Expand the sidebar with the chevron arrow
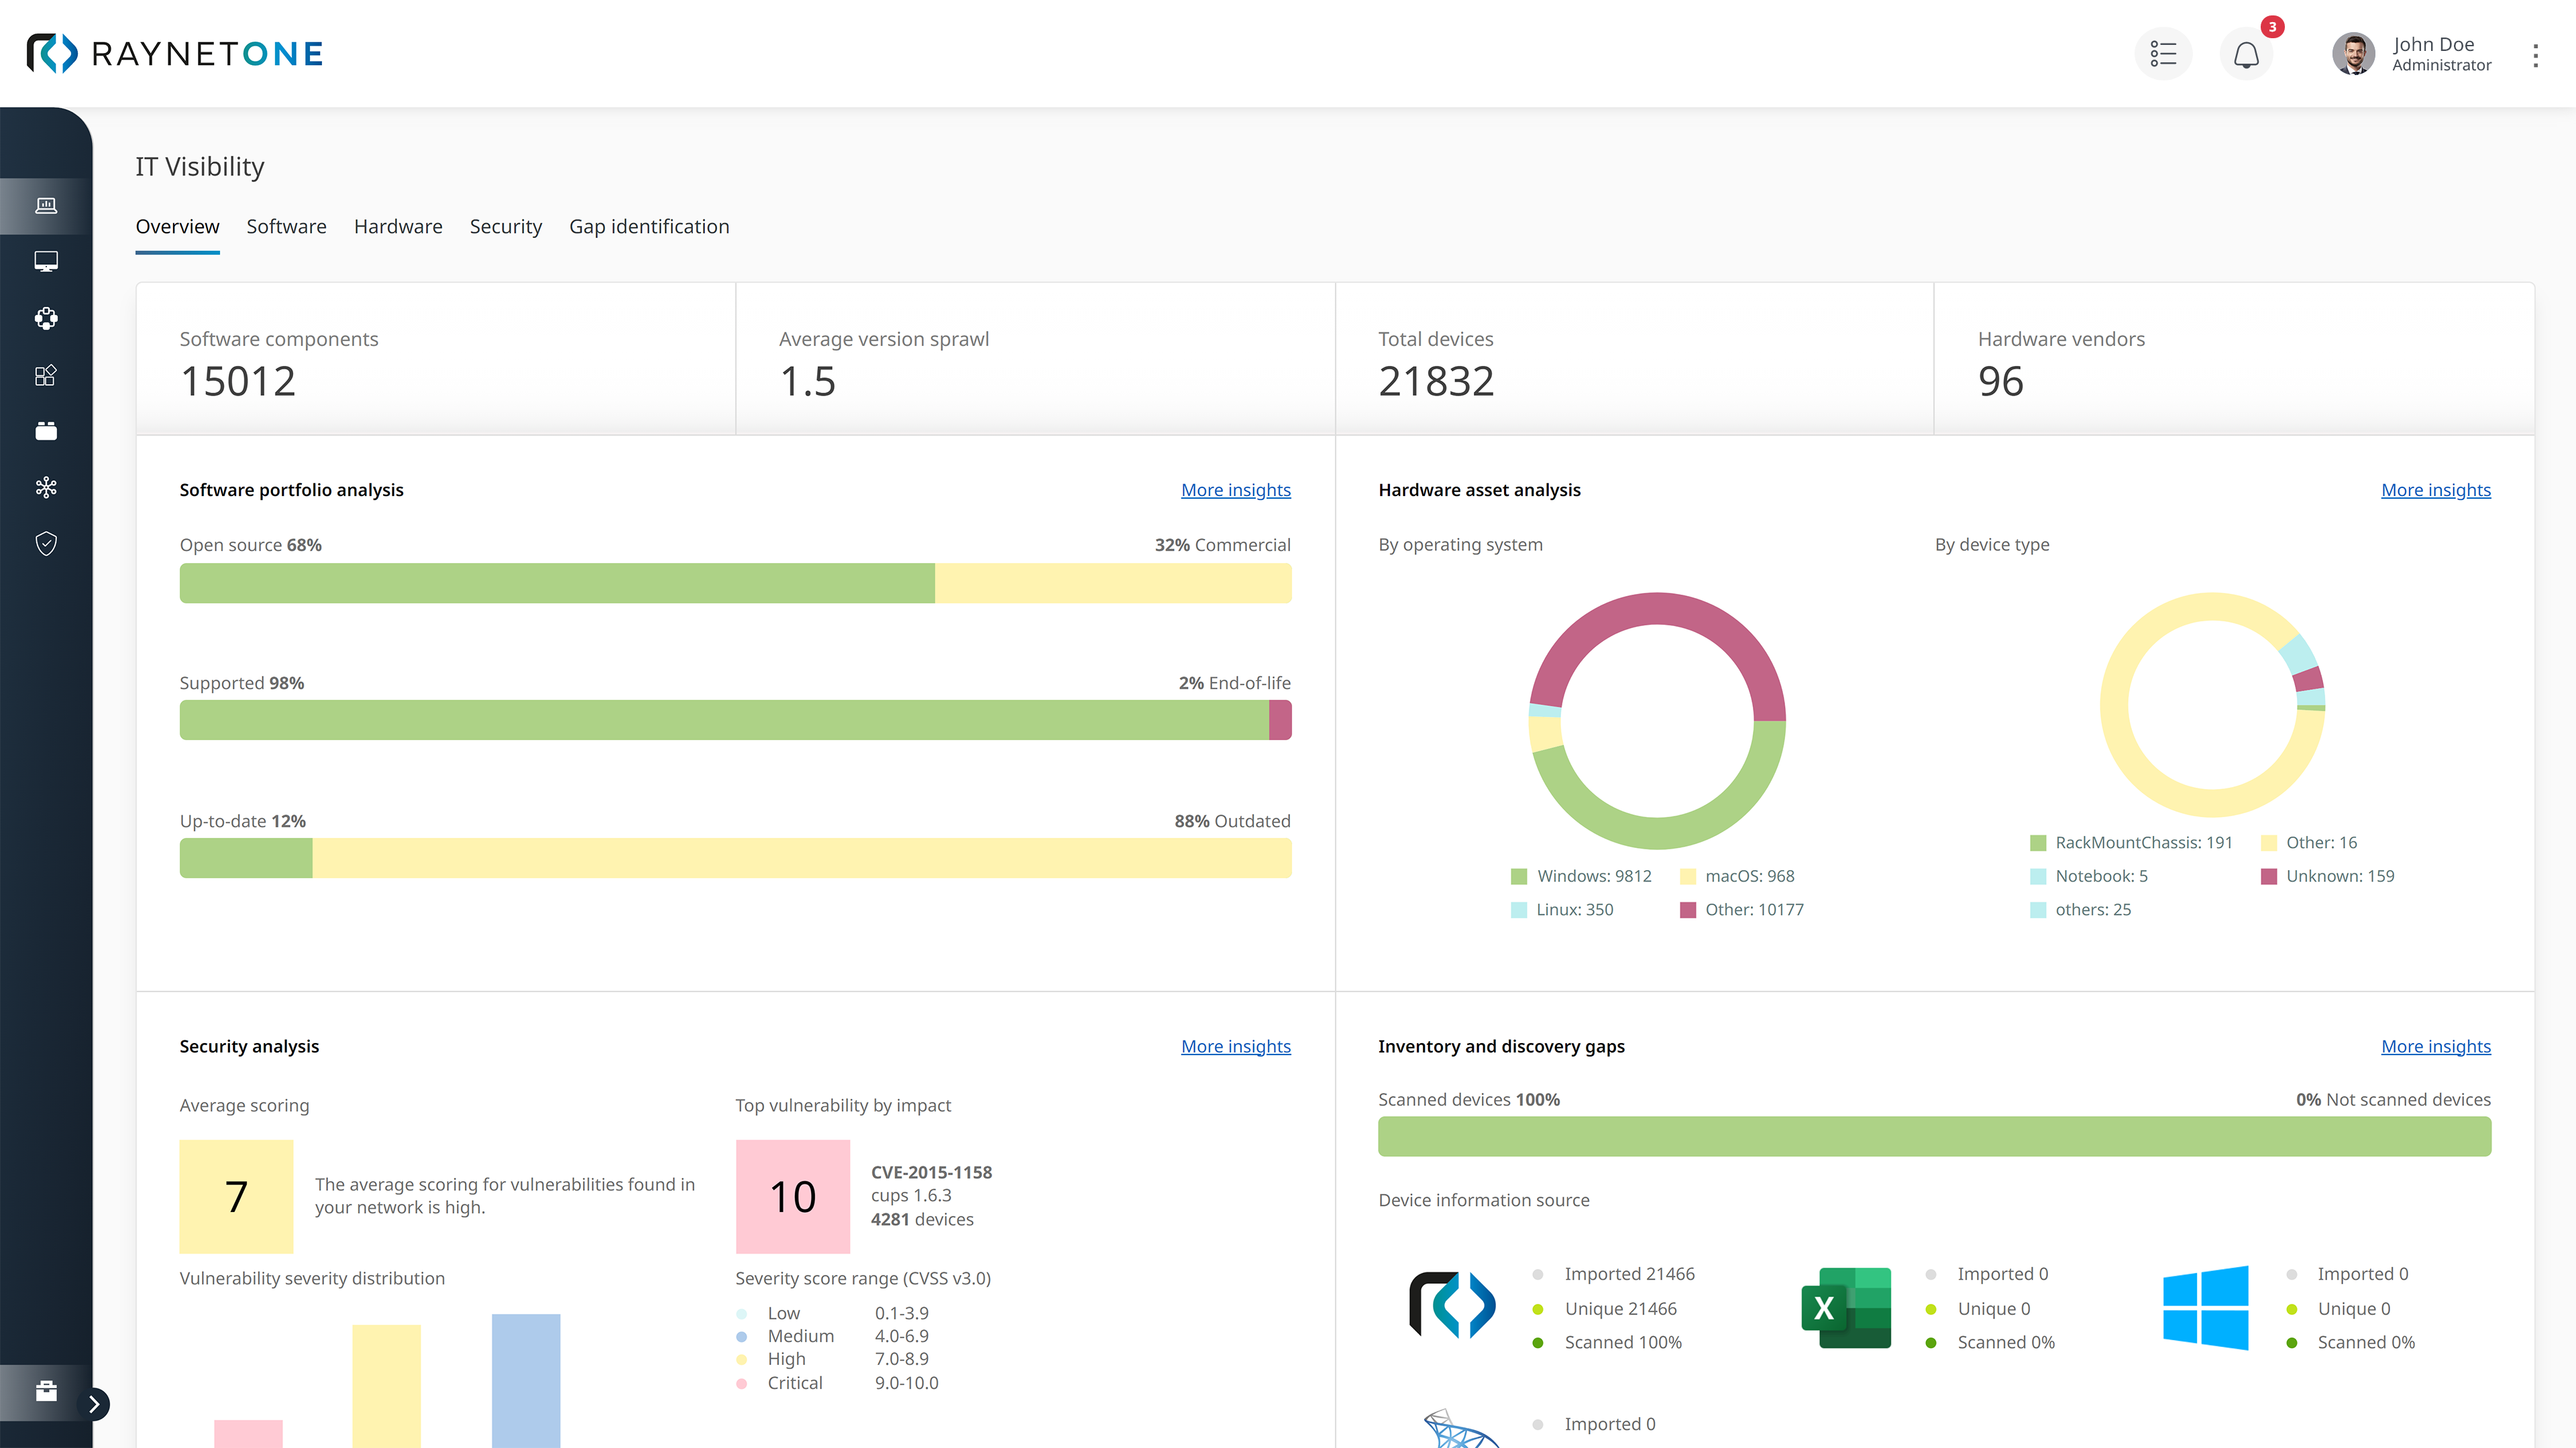Viewport: 2576px width, 1448px height. point(94,1404)
